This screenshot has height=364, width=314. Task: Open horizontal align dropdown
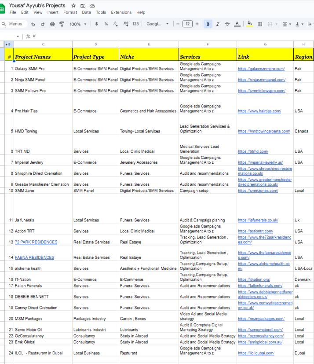click(287, 24)
